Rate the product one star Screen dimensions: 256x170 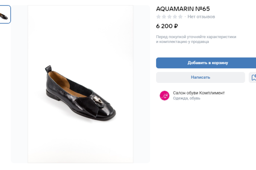(x=159, y=17)
